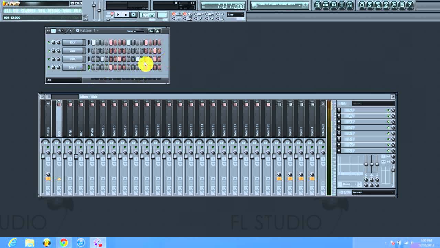Click the Play button in transport

(x=118, y=15)
